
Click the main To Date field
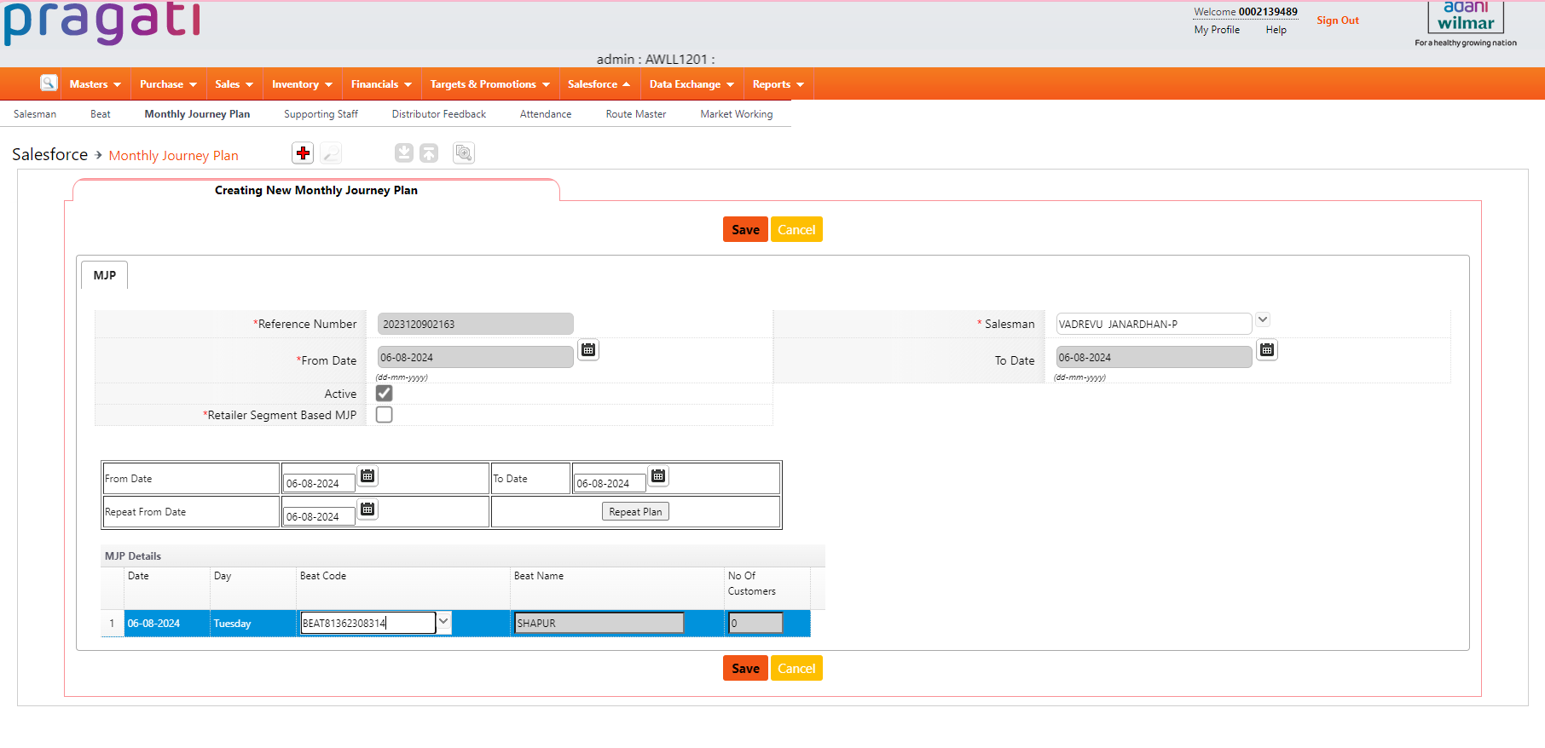coord(1154,357)
